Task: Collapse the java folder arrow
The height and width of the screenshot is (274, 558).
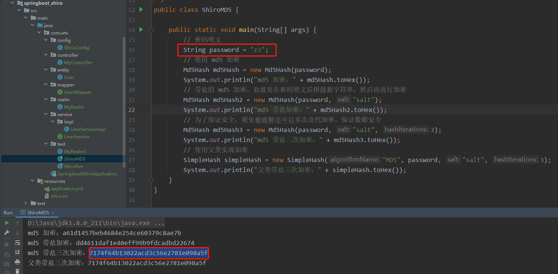Action: click(32, 25)
